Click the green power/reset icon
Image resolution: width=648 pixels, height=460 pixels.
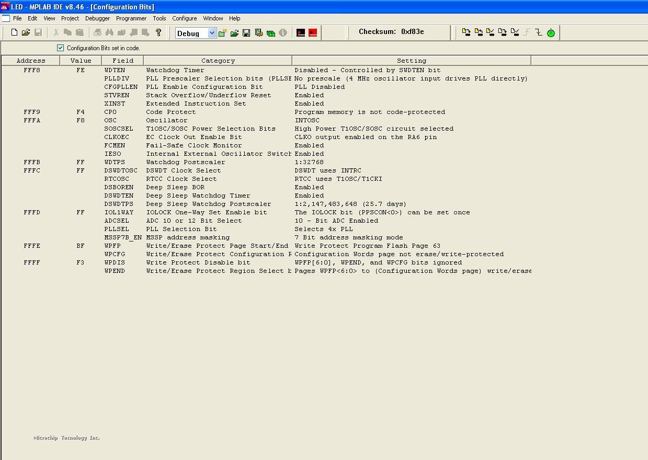551,33
